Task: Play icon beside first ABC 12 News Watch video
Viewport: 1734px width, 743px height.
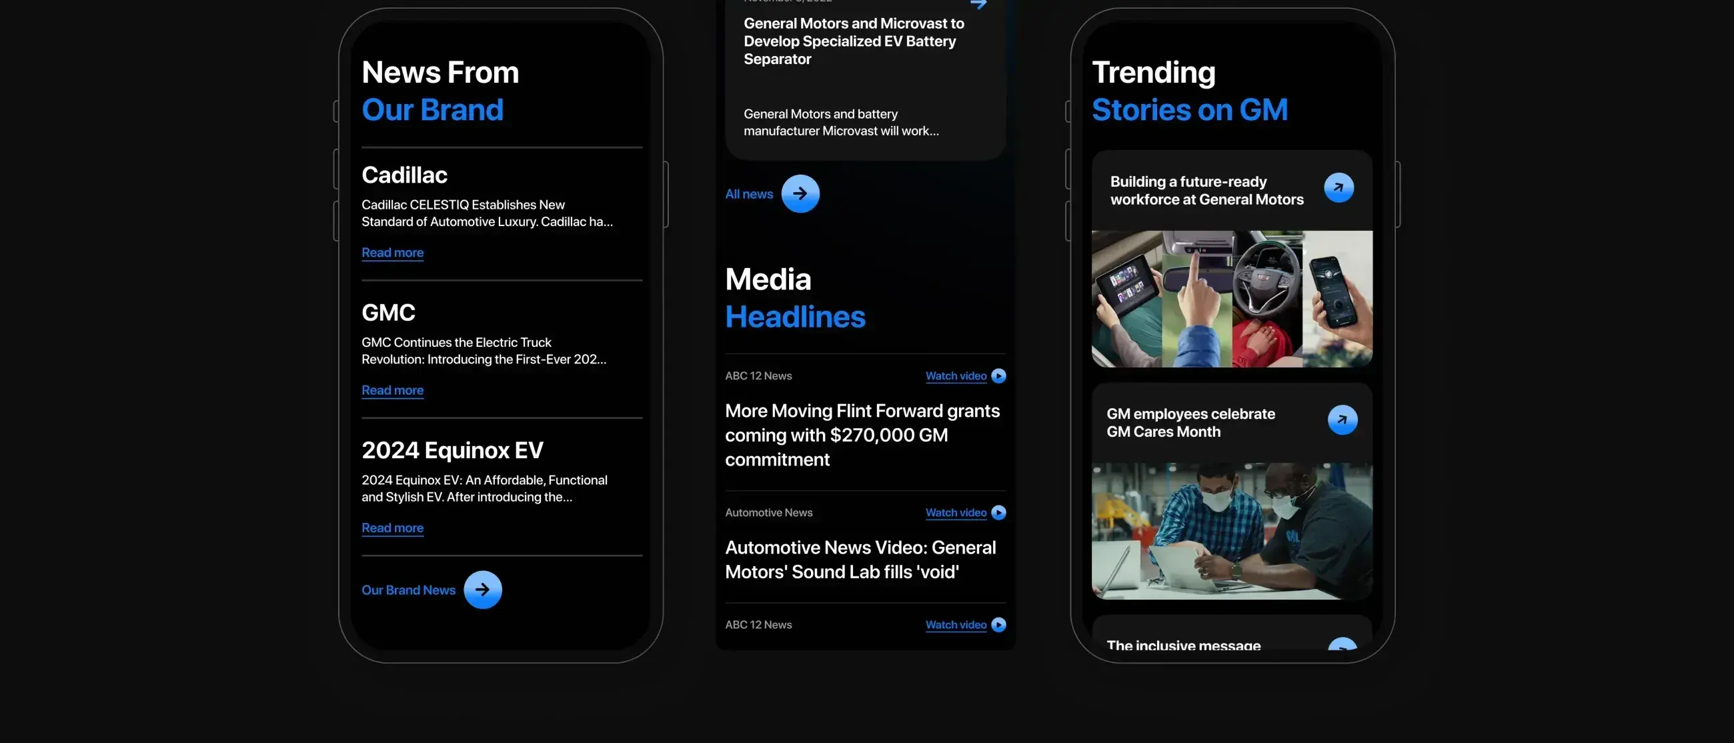Action: click(x=999, y=376)
